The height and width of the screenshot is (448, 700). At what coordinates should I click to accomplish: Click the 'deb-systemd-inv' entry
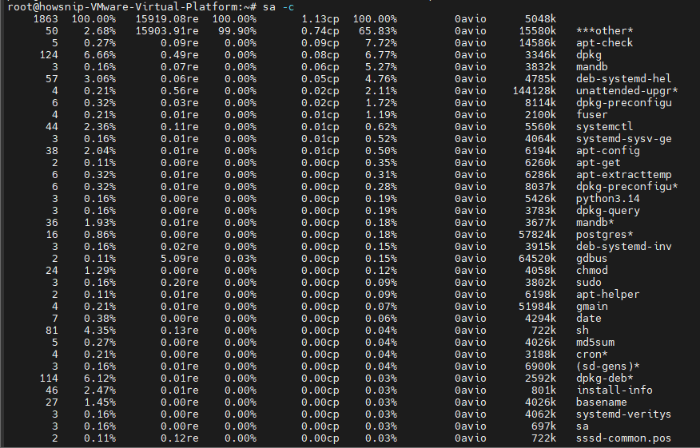tap(623, 246)
